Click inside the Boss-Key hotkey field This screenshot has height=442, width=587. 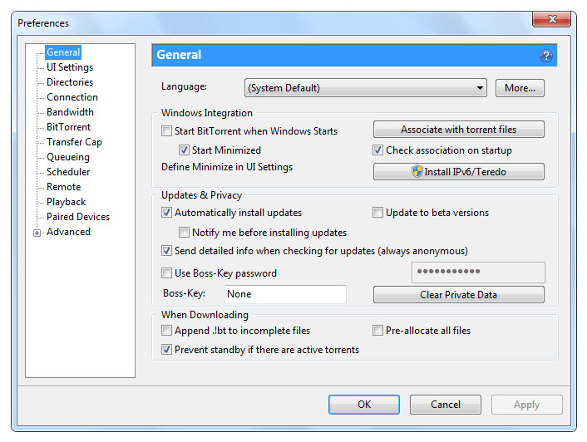(285, 294)
